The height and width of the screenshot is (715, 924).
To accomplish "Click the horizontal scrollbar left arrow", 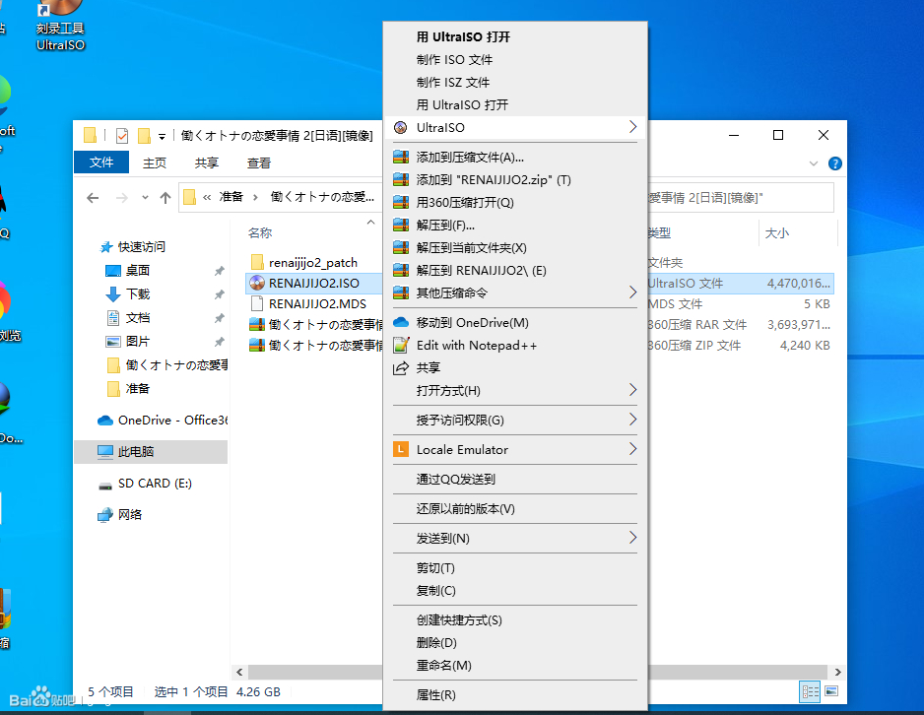I will [x=239, y=672].
